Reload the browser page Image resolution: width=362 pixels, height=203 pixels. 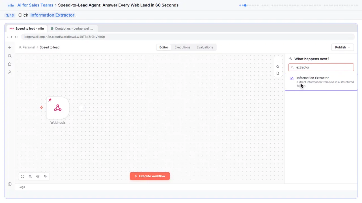(x=16, y=37)
